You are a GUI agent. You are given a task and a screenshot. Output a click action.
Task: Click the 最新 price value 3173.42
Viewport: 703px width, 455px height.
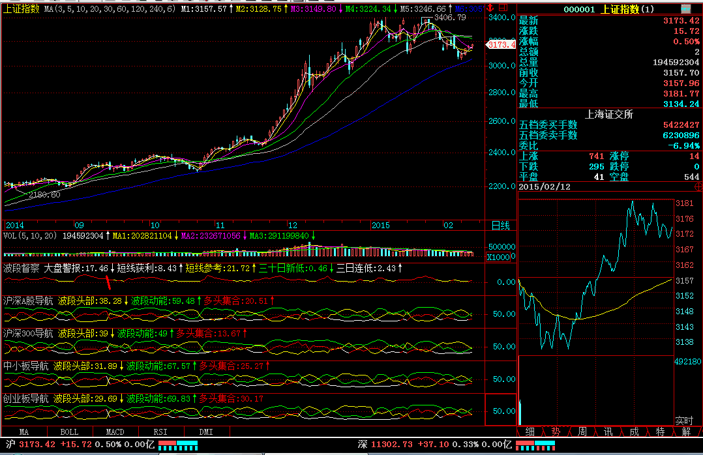pos(681,21)
